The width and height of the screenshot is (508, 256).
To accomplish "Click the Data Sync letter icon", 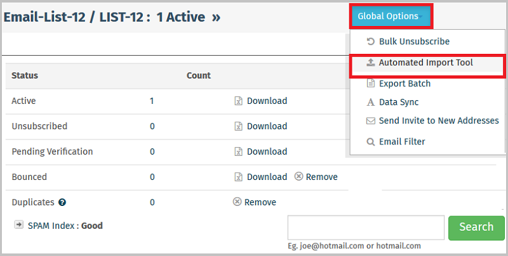I will [x=370, y=102].
